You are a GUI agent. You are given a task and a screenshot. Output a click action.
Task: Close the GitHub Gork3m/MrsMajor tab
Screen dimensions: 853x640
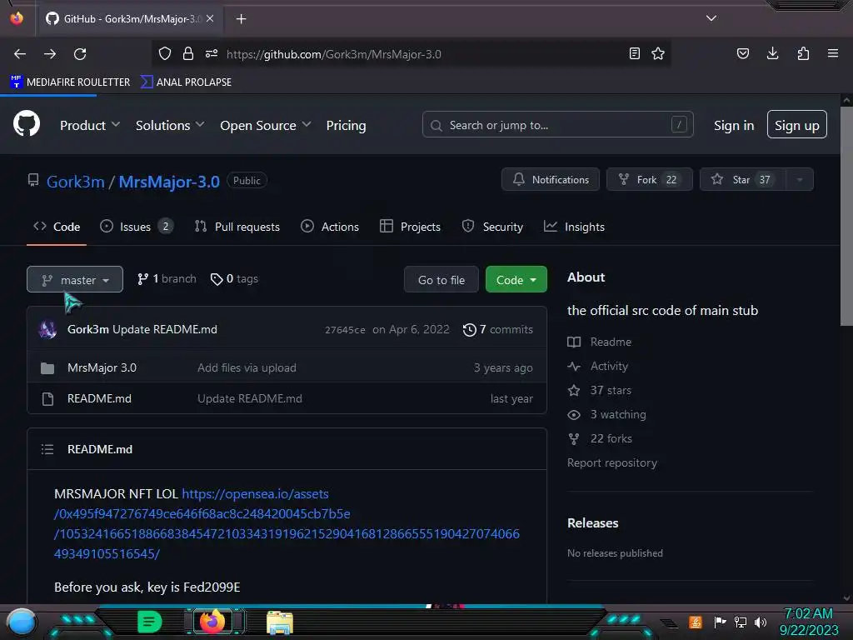(x=210, y=18)
